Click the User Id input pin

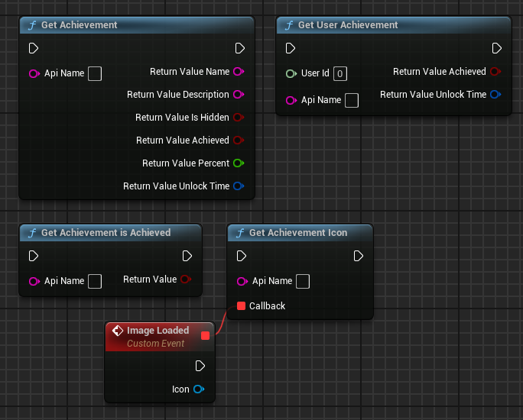[x=291, y=73]
